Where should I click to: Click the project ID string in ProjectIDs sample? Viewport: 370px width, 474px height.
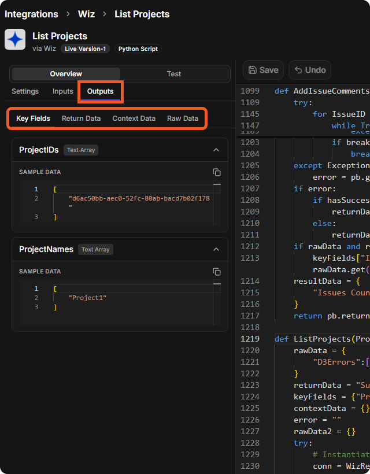[x=139, y=199]
